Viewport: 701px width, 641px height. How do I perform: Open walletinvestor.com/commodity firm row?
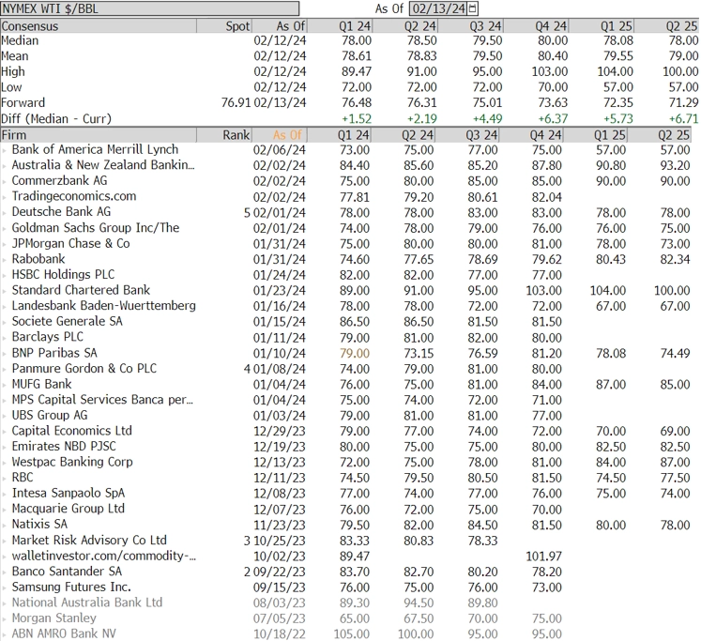click(345, 557)
